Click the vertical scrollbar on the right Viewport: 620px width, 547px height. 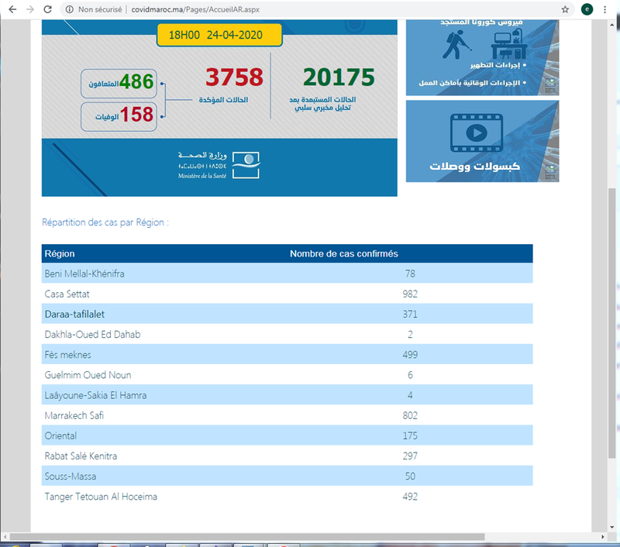click(612, 310)
